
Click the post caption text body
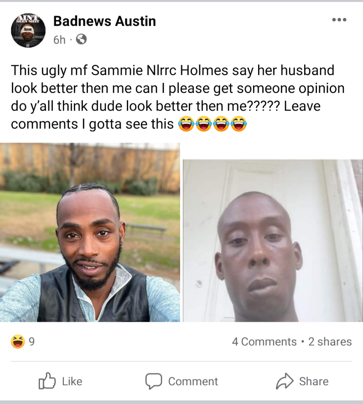pyautogui.click(x=178, y=97)
